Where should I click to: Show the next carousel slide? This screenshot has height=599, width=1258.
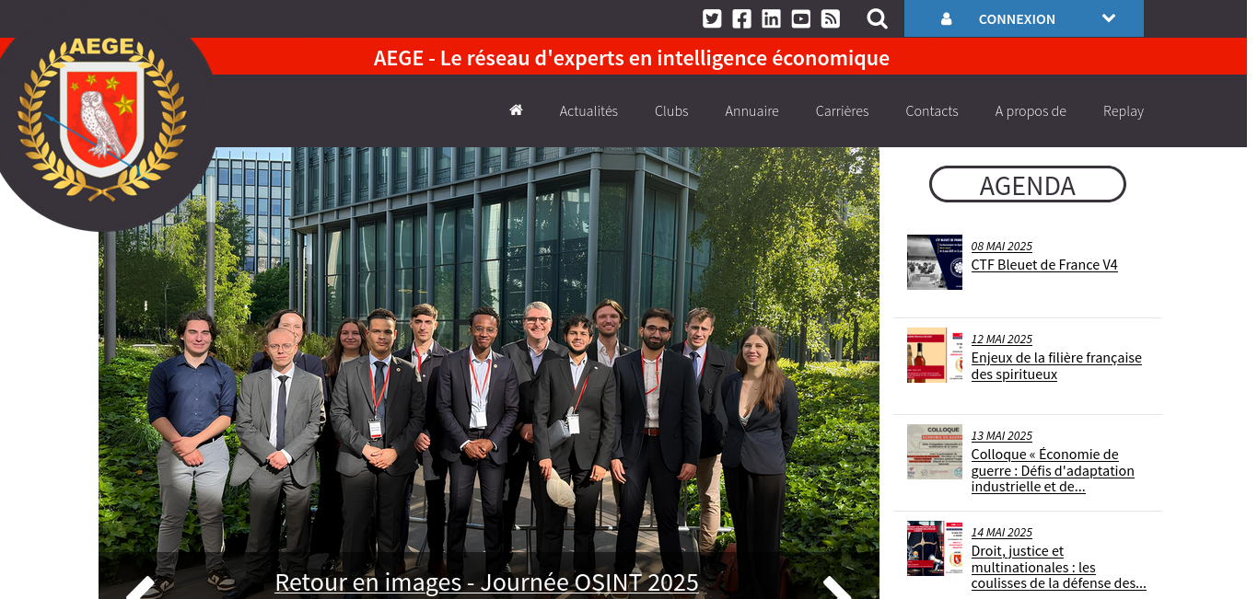click(837, 587)
